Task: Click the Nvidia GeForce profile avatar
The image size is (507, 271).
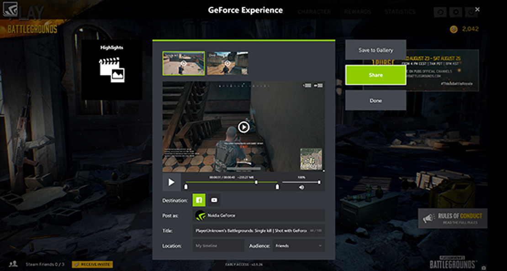Action: pyautogui.click(x=201, y=215)
